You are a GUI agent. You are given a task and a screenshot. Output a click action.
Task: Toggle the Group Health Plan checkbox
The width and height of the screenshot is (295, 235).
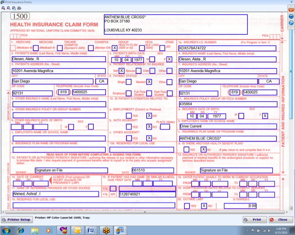(x=114, y=48)
